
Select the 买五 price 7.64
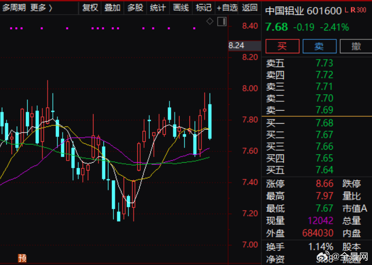click(x=324, y=170)
